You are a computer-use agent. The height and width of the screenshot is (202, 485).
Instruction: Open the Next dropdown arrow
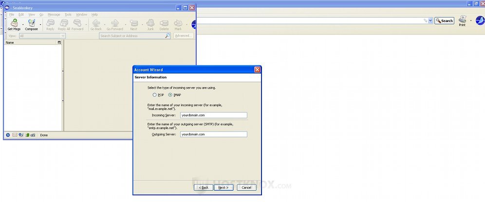tap(142, 24)
